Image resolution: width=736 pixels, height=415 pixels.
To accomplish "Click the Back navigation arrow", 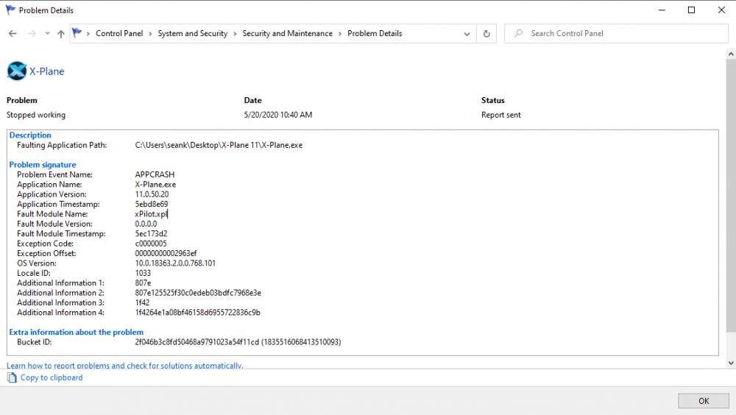I will click(13, 34).
